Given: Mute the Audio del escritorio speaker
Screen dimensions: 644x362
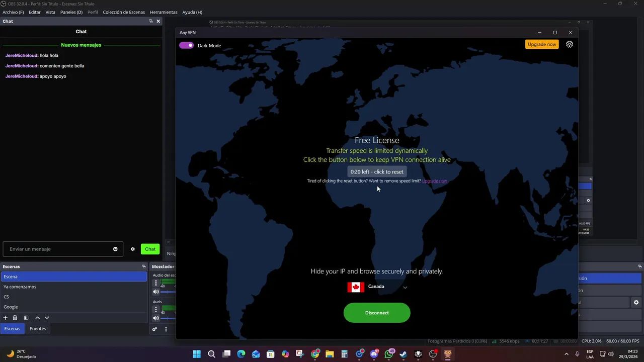Looking at the screenshot, I should tap(156, 292).
